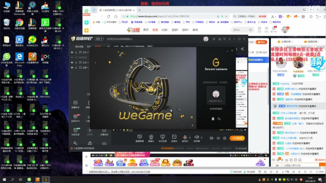
Task: Open Douyu viewing history clock icon
Action: [259, 29]
